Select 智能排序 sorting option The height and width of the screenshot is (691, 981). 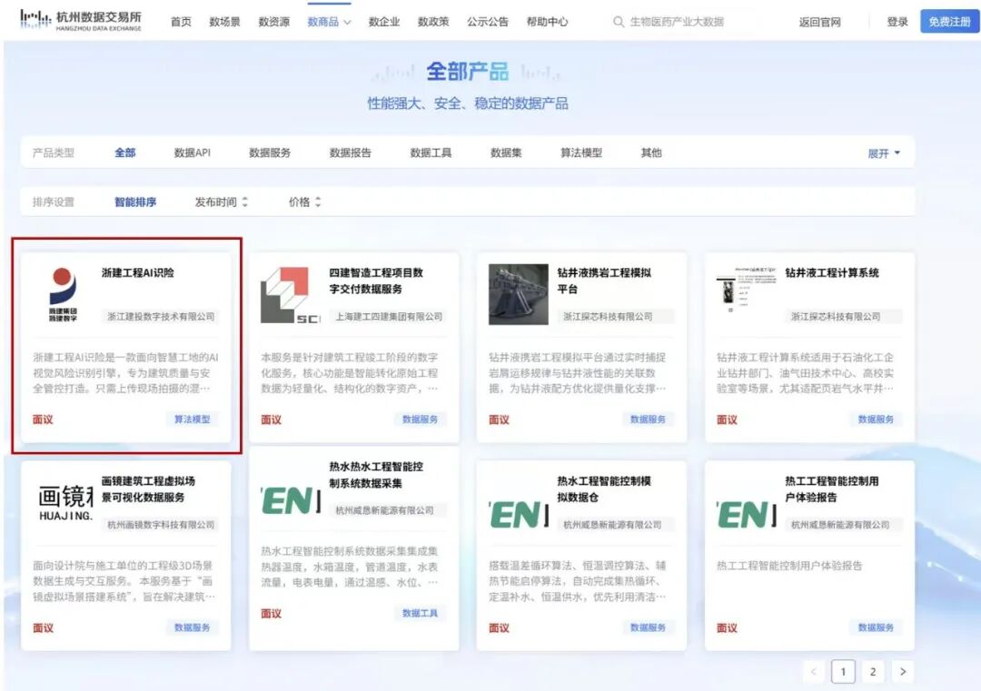(135, 202)
